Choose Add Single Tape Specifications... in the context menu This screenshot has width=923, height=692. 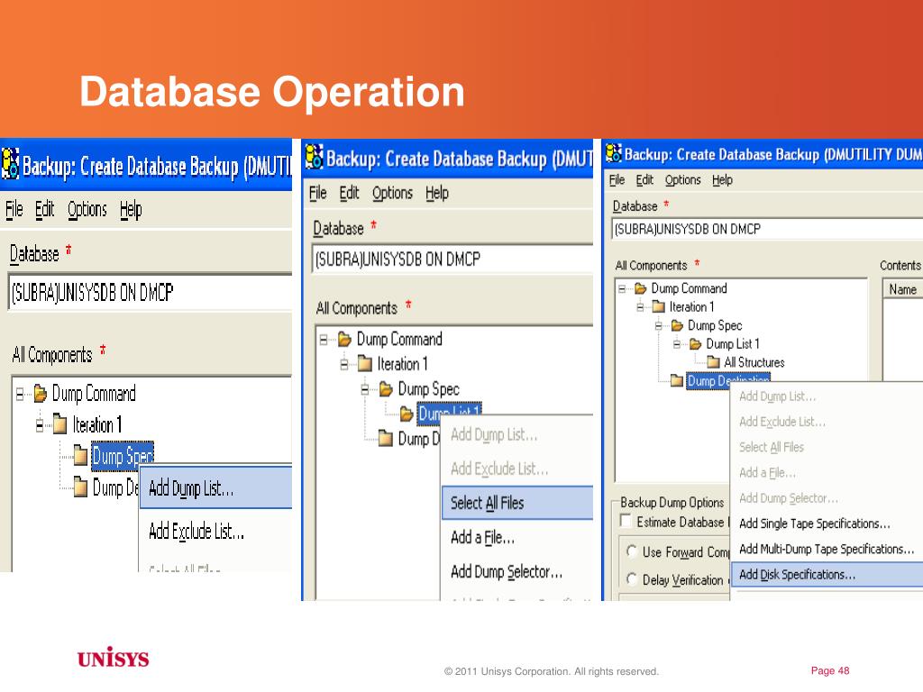(827, 524)
